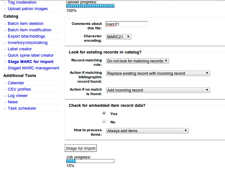The width and height of the screenshot is (225, 179).
Task: Open the Character encoding MARC21 dropdown
Action: pos(119,37)
